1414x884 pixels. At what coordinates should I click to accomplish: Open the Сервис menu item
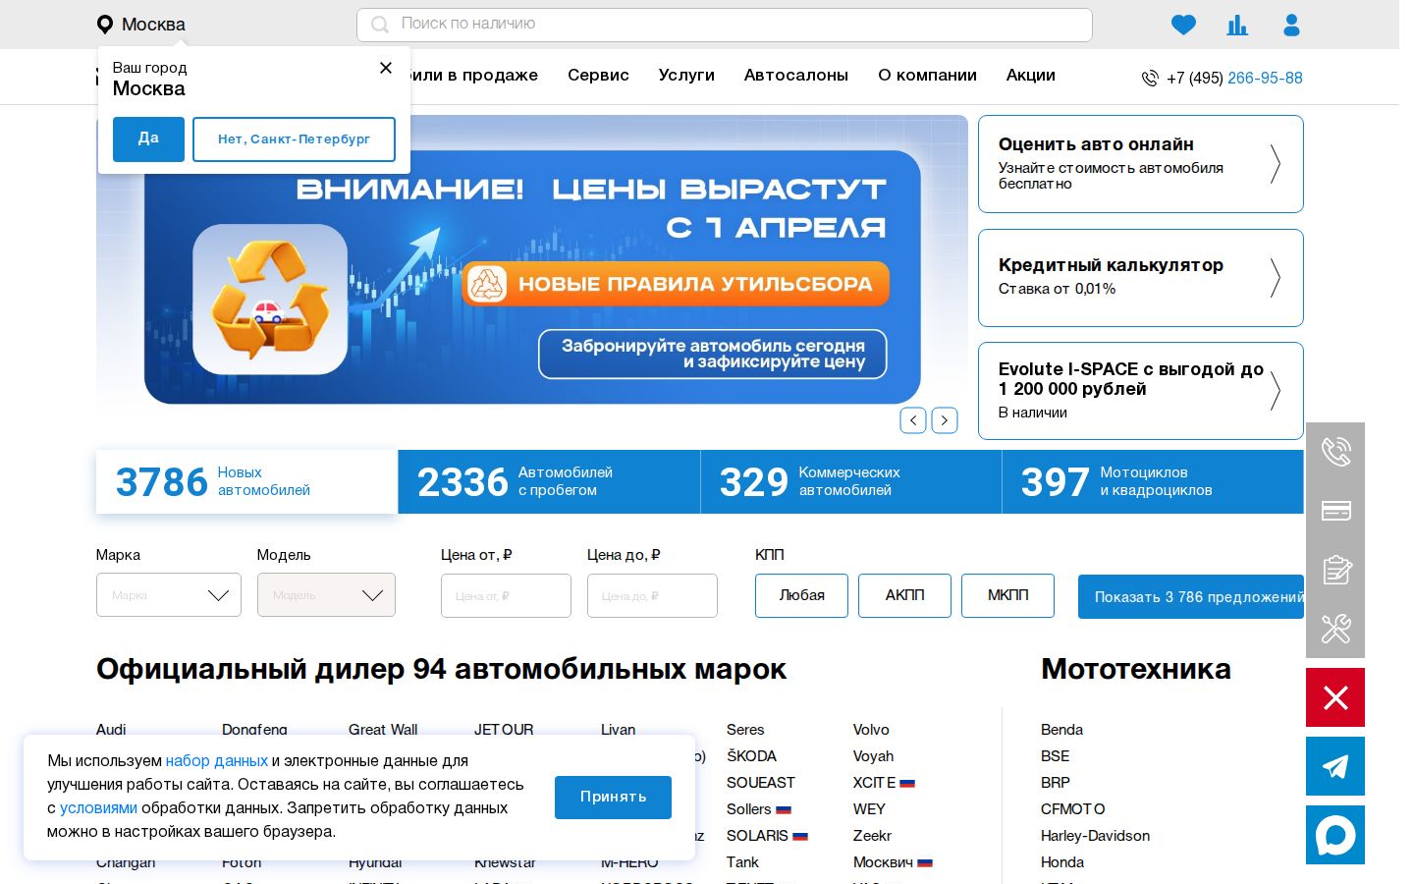pyautogui.click(x=598, y=76)
